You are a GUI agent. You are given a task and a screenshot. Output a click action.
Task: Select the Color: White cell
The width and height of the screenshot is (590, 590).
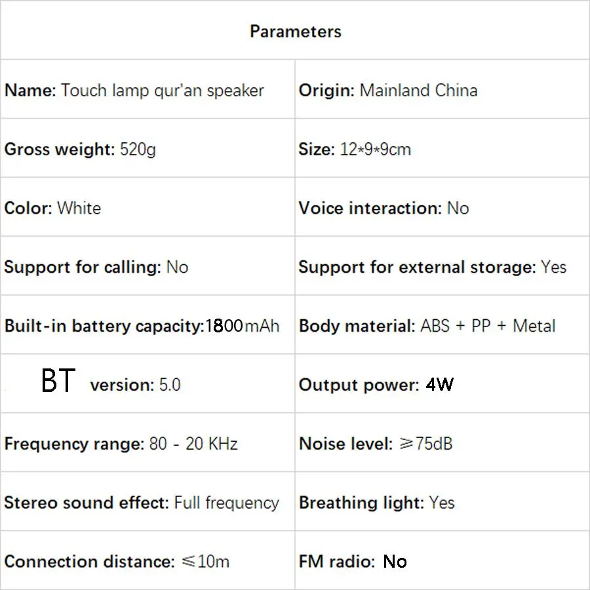52,208
